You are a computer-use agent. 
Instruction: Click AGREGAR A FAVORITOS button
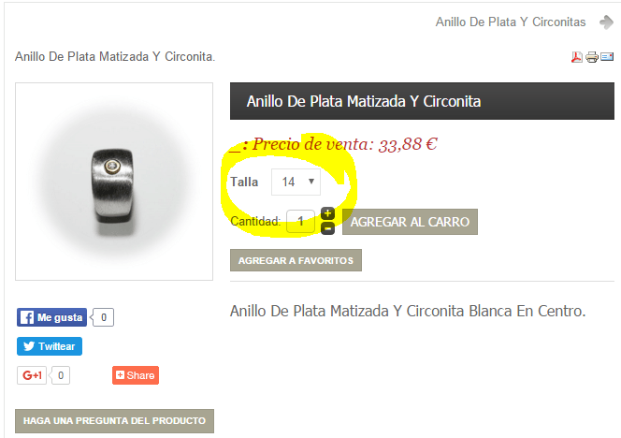[x=296, y=260]
